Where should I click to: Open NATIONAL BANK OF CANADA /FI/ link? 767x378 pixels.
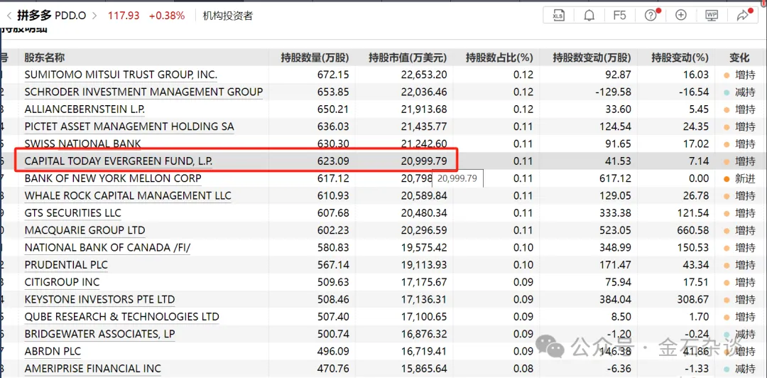pos(107,248)
